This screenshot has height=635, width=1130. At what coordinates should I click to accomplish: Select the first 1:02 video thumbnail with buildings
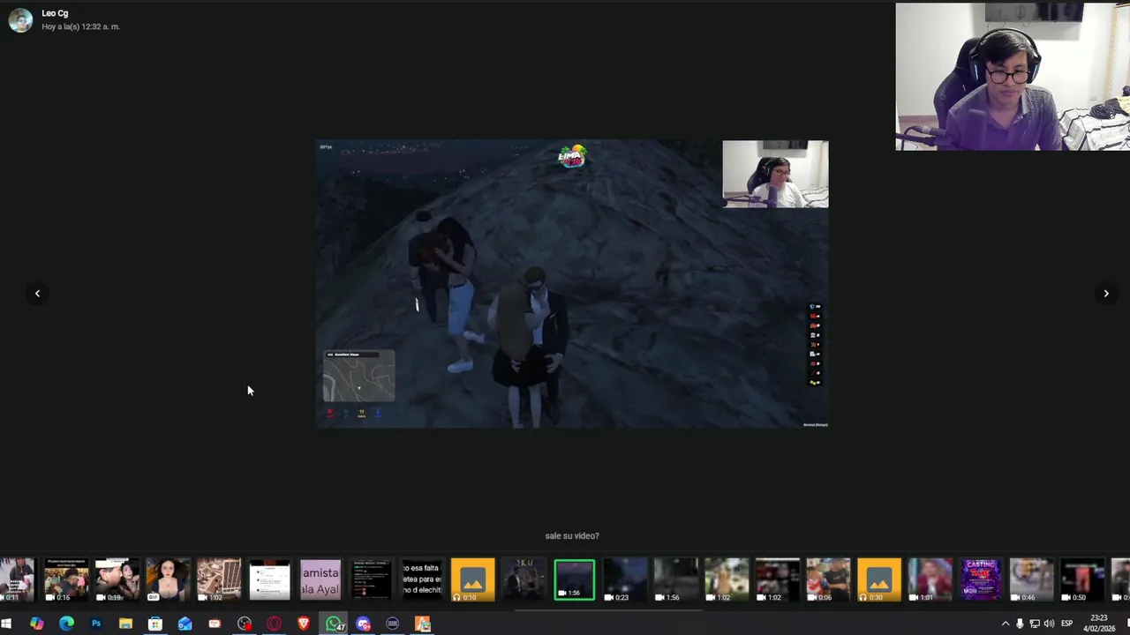coord(218,579)
